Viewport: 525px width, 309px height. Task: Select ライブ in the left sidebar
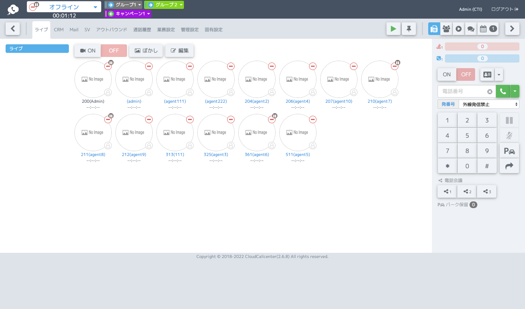tap(37, 48)
